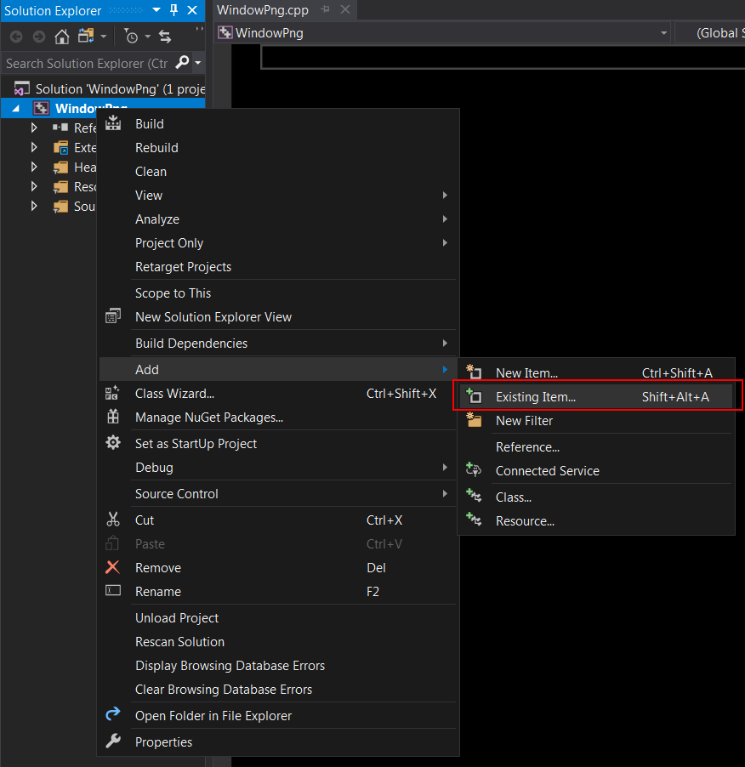Choose New Item in Add submenu
The height and width of the screenshot is (767, 745).
[596, 372]
